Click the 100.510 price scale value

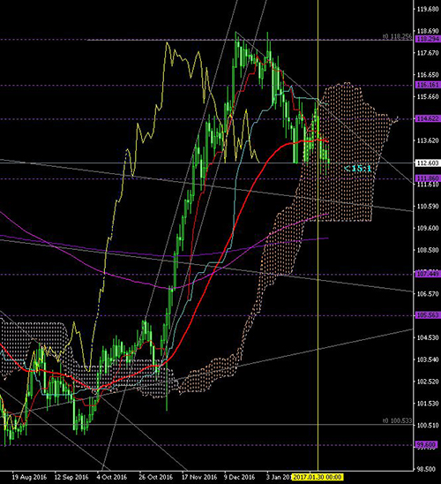pyautogui.click(x=428, y=426)
